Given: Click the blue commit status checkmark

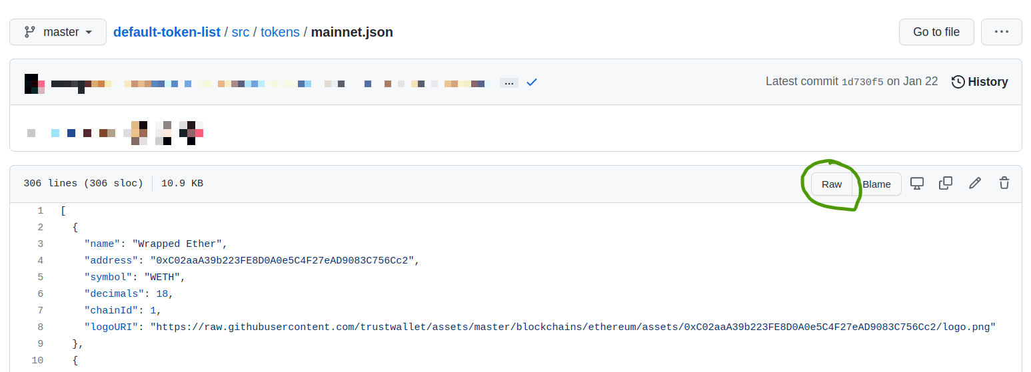Looking at the screenshot, I should point(532,83).
